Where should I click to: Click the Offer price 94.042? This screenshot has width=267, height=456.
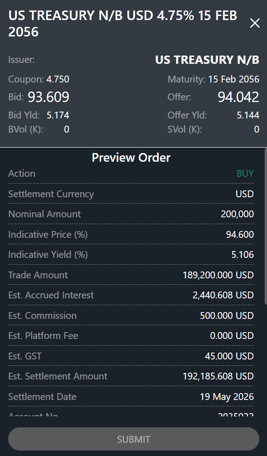click(x=238, y=97)
